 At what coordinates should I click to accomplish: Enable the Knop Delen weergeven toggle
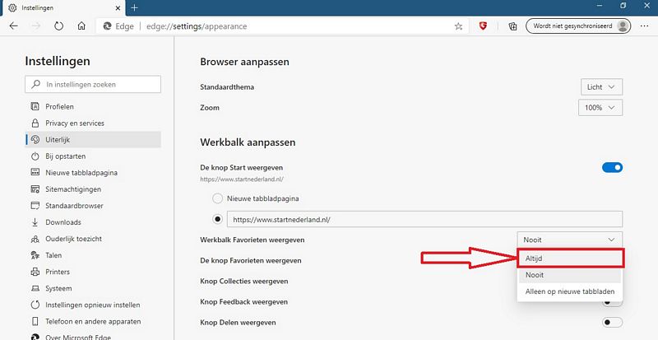(x=612, y=323)
